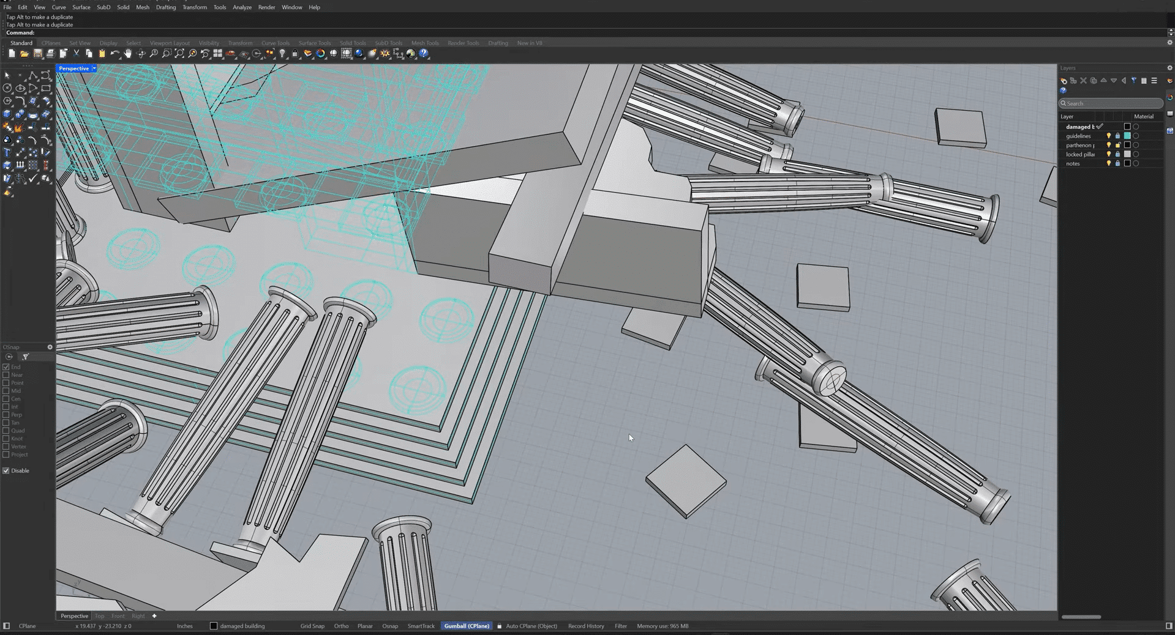The height and width of the screenshot is (635, 1175).
Task: Lock the parthenon layer using padlock
Action: pos(1117,145)
